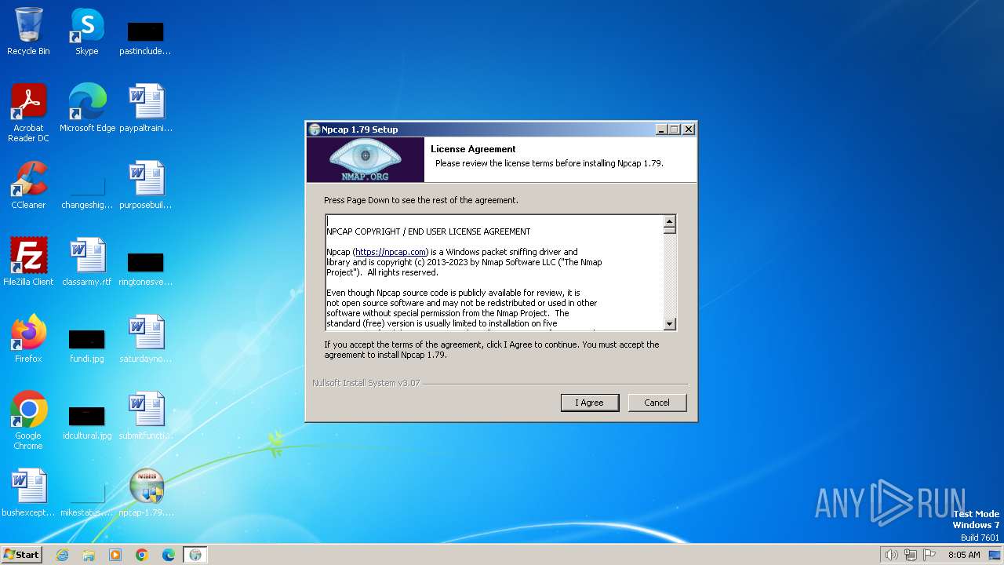The height and width of the screenshot is (565, 1004).
Task: Select the pastinclude desktop file
Action: pos(145,38)
